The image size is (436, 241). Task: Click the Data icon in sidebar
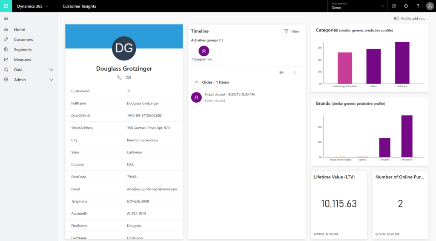(6, 69)
